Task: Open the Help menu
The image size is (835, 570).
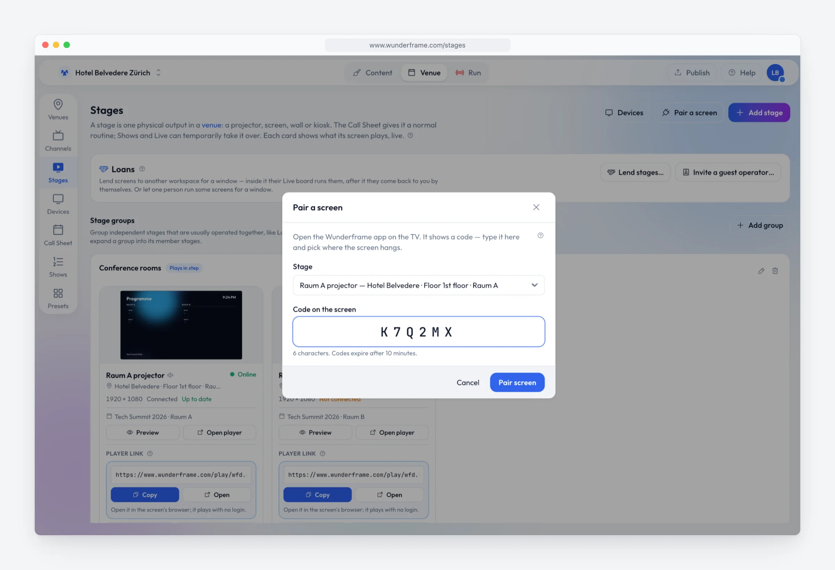Action: pyautogui.click(x=741, y=73)
